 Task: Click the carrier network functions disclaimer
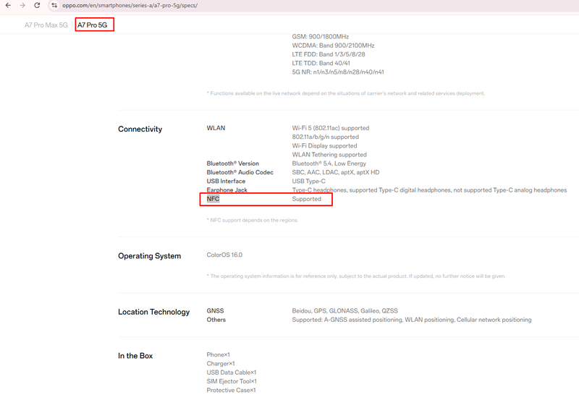tap(346, 93)
